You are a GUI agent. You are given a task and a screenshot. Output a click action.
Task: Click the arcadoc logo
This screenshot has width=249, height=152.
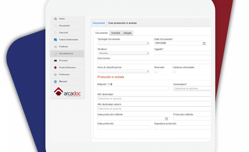point(67,92)
